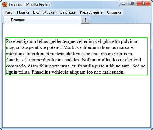Open the Вид menu

point(36,12)
